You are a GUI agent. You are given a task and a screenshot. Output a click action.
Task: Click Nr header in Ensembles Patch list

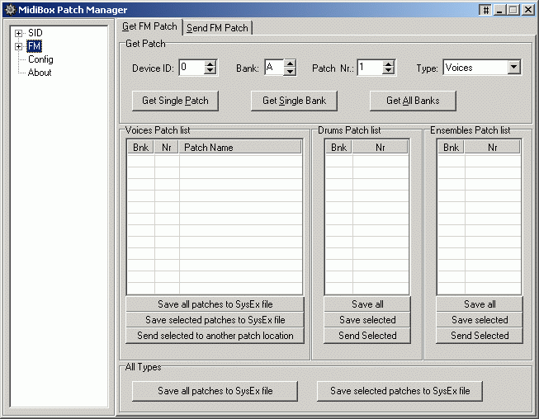492,148
